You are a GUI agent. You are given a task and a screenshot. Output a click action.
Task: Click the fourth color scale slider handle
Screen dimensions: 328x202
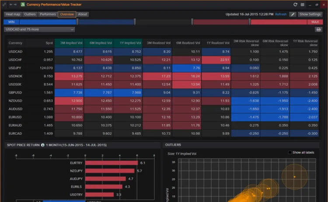pos(250,22)
